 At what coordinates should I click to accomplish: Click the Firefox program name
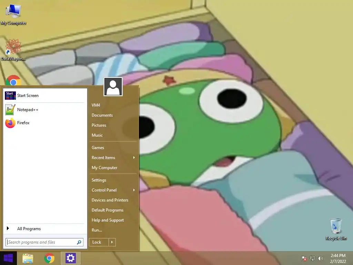tap(23, 123)
